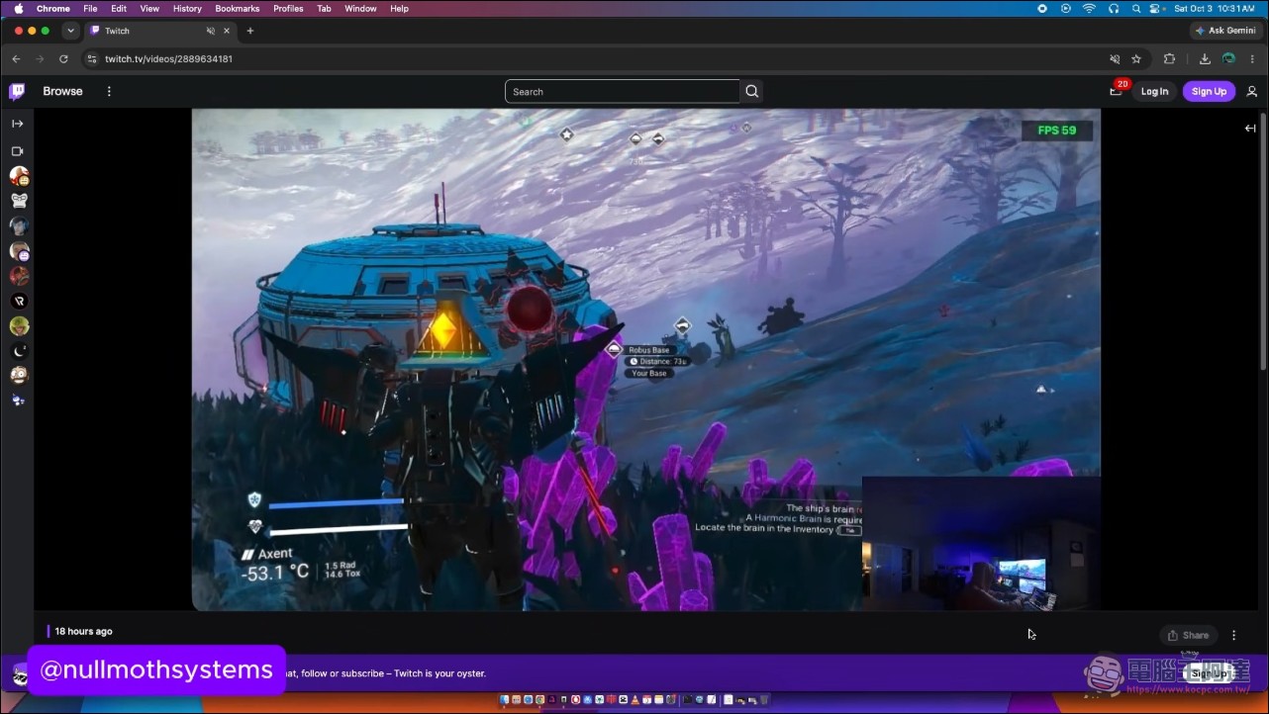This screenshot has width=1269, height=714.
Task: Open the Help menu
Action: point(399,8)
